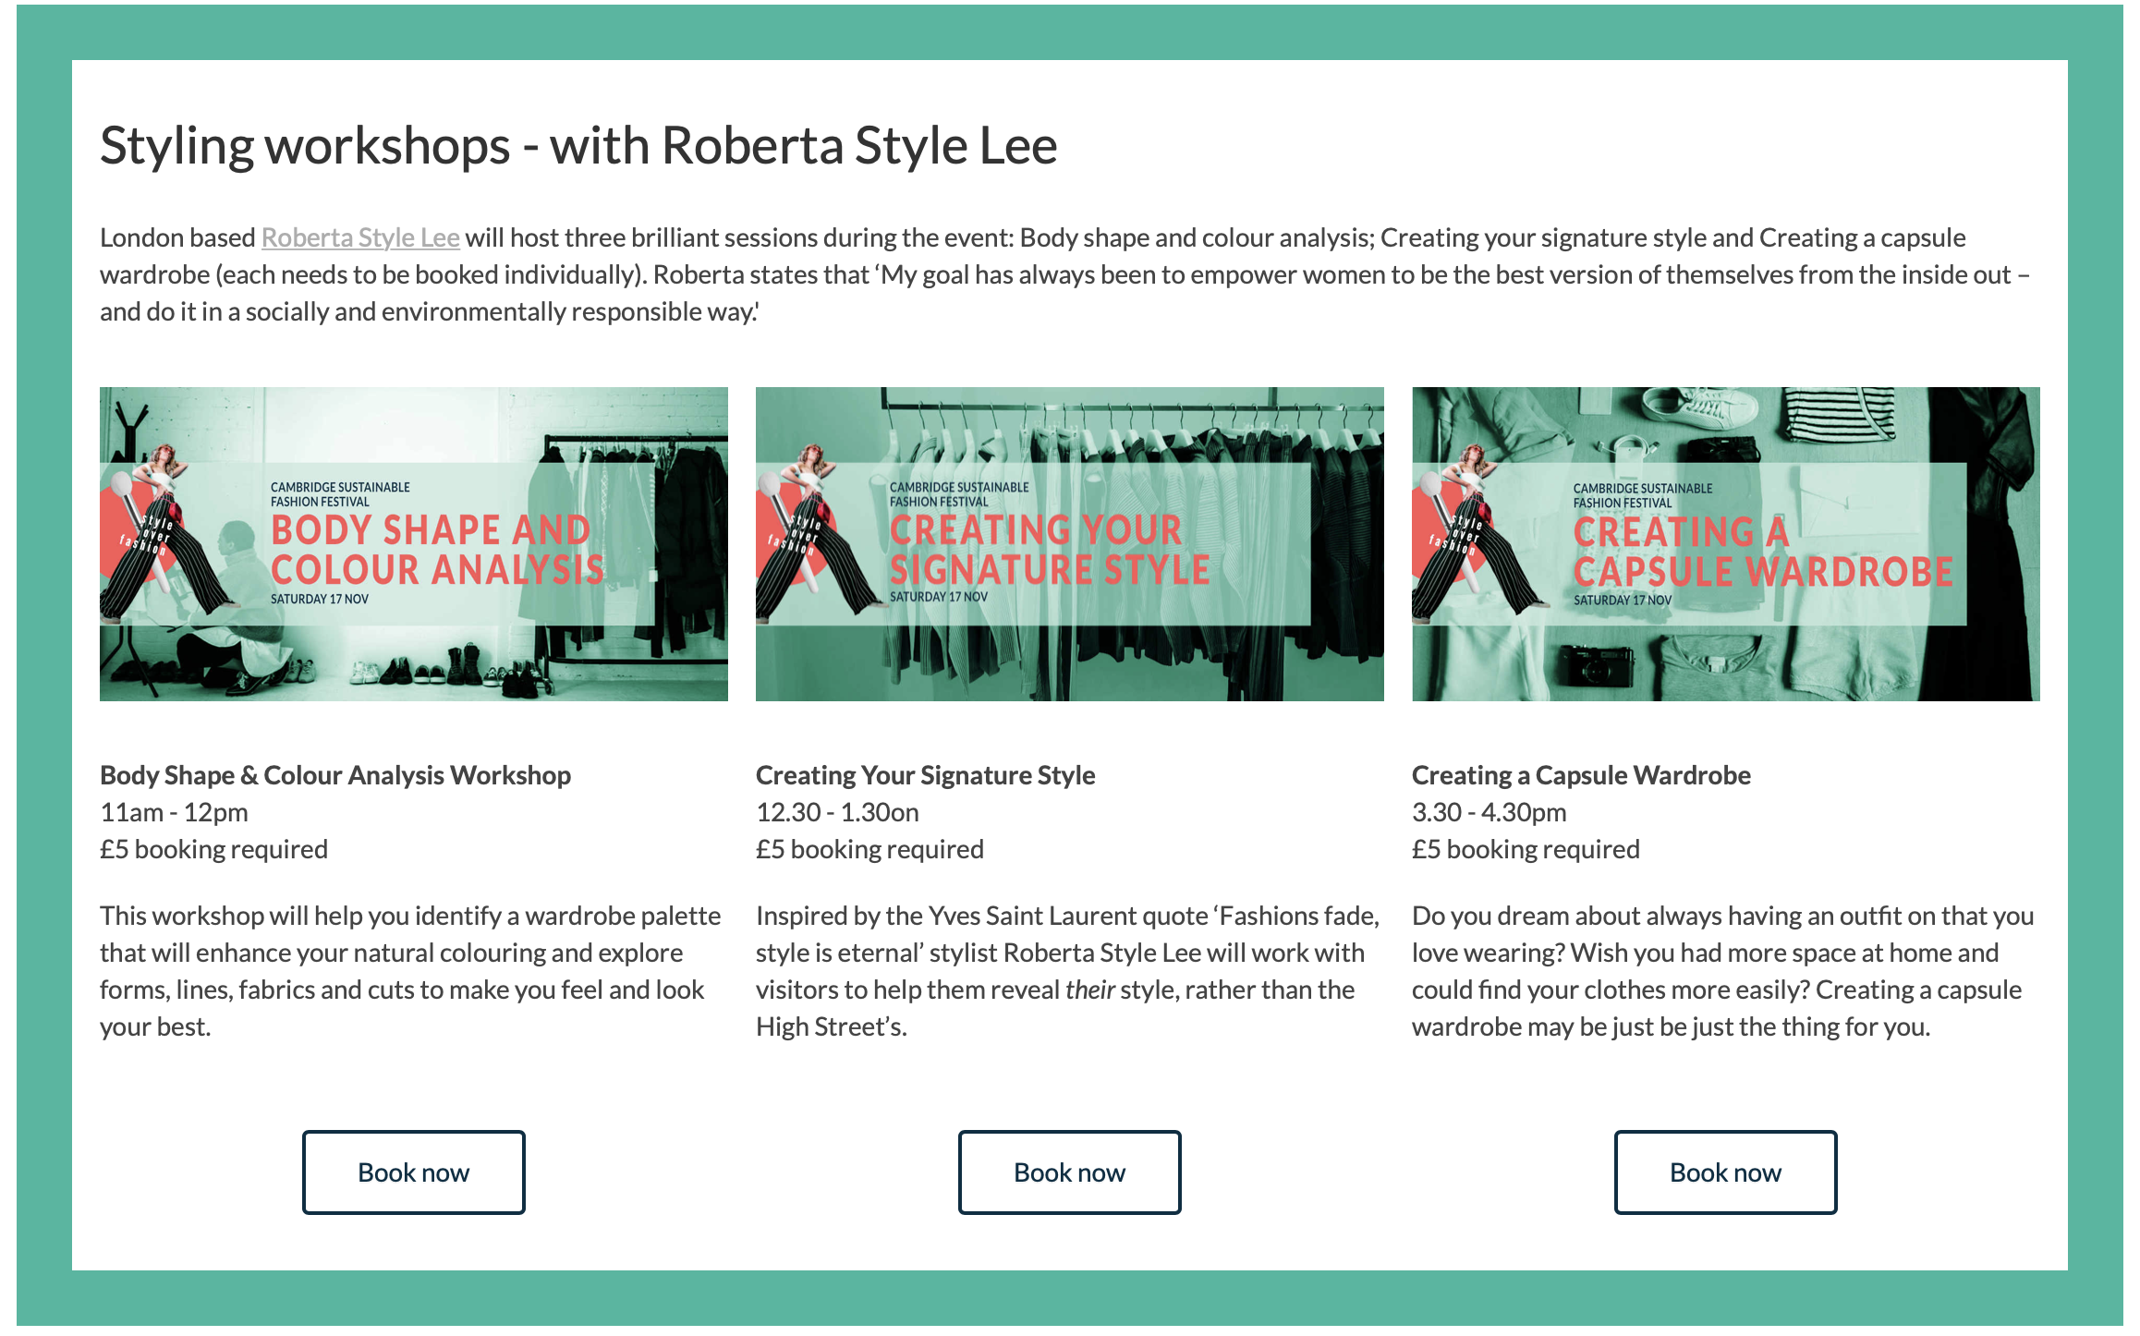
Task: Open the Creating Your Signature Style banner image
Action: click(1069, 544)
